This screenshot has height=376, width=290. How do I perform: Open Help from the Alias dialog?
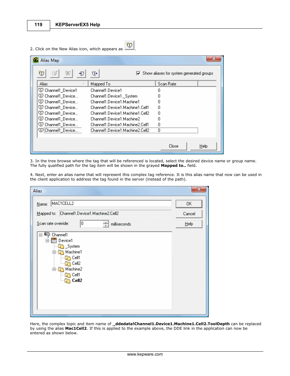189,224
